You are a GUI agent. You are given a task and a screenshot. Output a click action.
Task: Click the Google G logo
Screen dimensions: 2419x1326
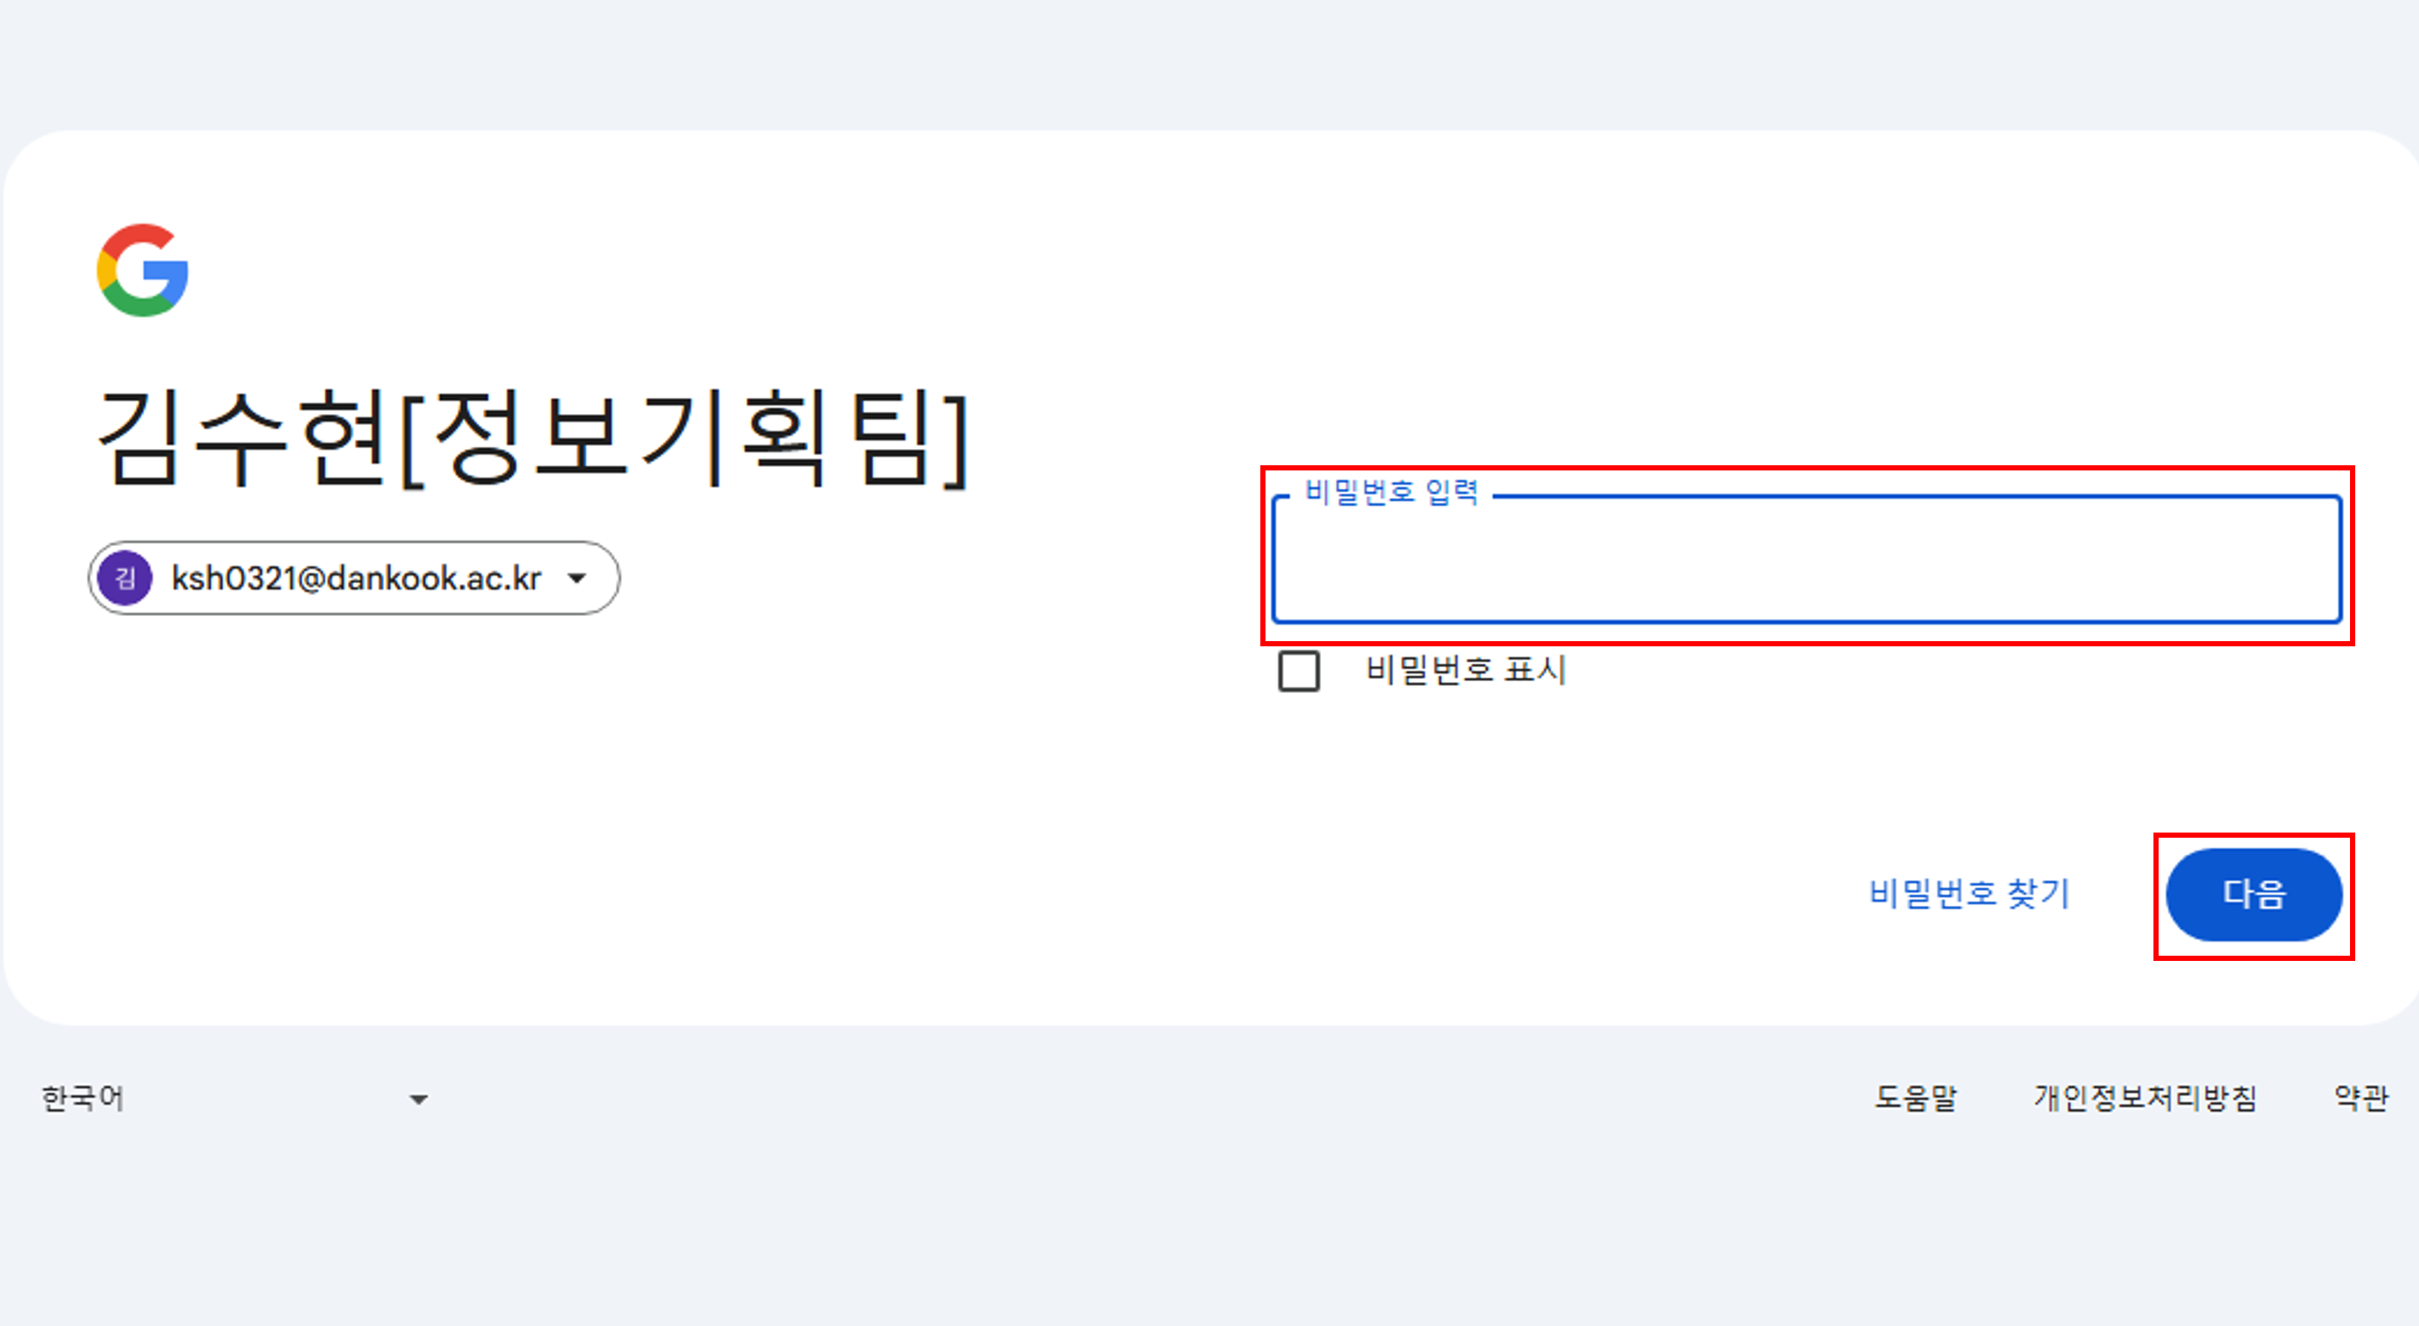pyautogui.click(x=142, y=270)
